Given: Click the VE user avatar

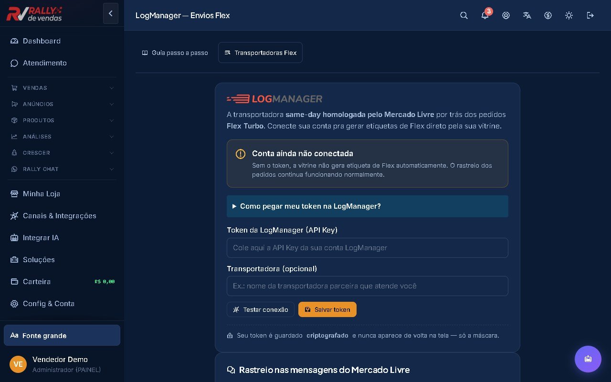Looking at the screenshot, I should 18,364.
